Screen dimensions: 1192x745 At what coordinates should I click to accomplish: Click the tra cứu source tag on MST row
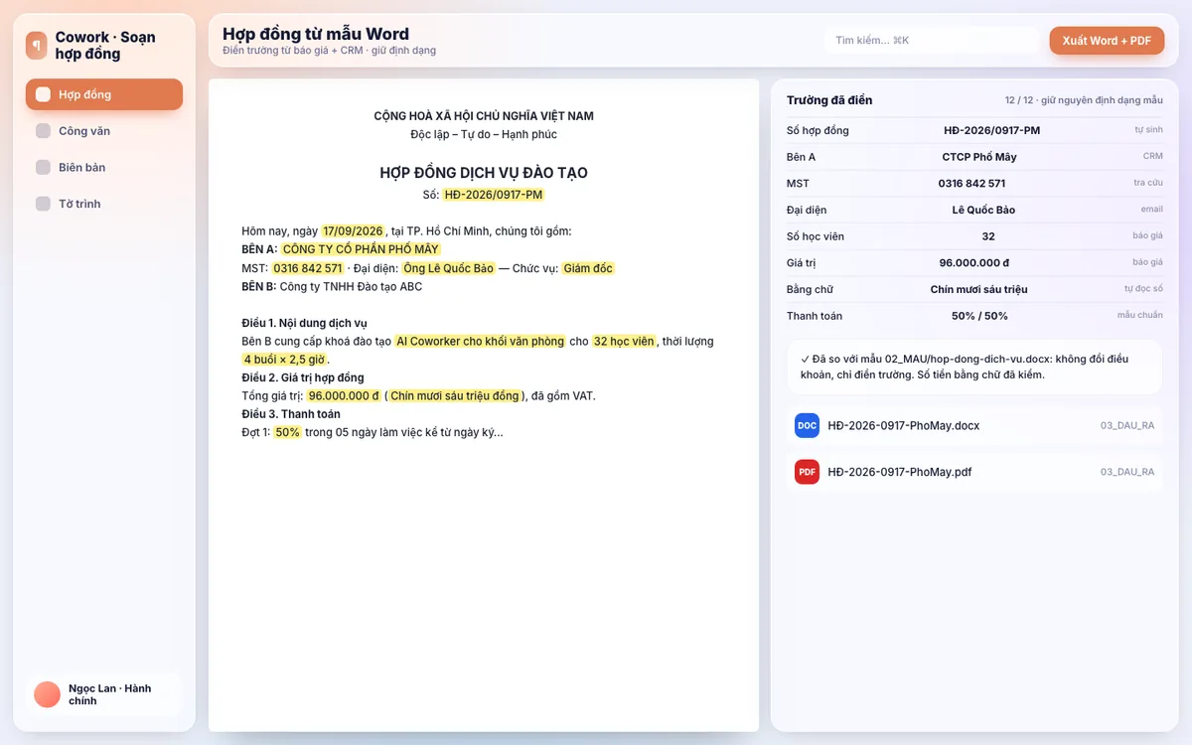pos(1148,184)
